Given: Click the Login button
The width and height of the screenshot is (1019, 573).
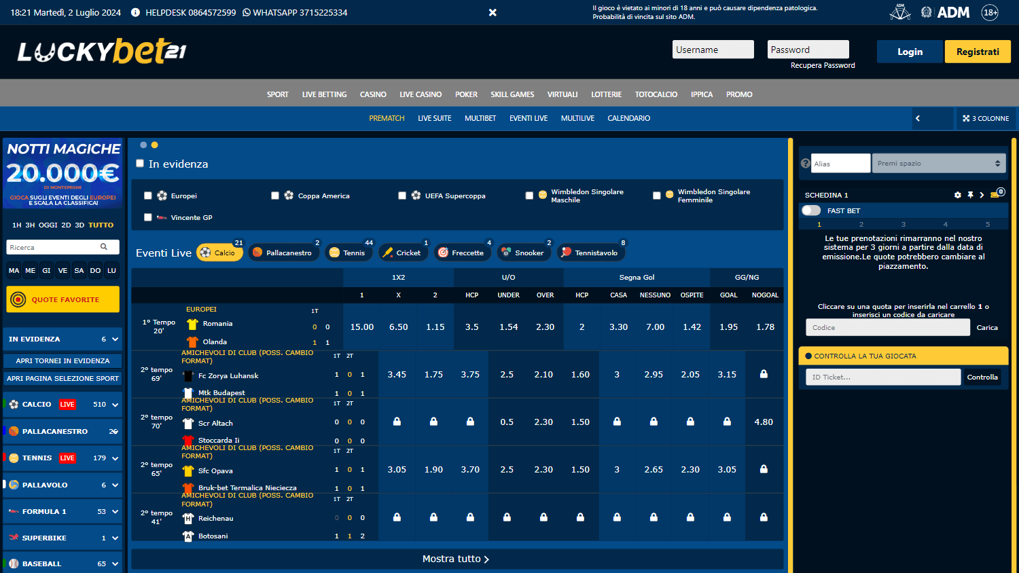Looking at the screenshot, I should (x=910, y=52).
